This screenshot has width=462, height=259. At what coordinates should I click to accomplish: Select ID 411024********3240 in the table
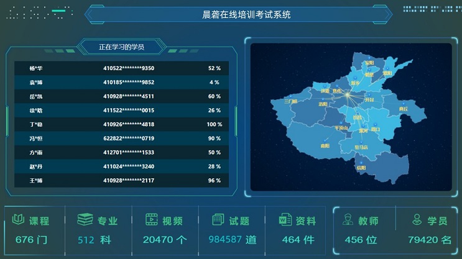coord(129,166)
